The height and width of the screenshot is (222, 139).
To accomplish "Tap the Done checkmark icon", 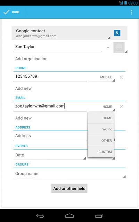I will click(6, 12).
